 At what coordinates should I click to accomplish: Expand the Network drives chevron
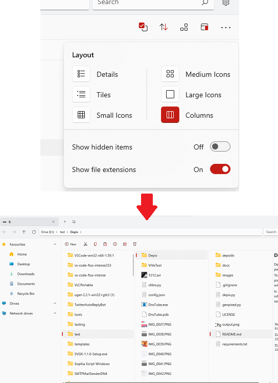pos(55,313)
